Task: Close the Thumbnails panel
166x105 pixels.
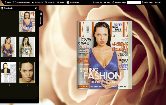Action: coord(36,8)
